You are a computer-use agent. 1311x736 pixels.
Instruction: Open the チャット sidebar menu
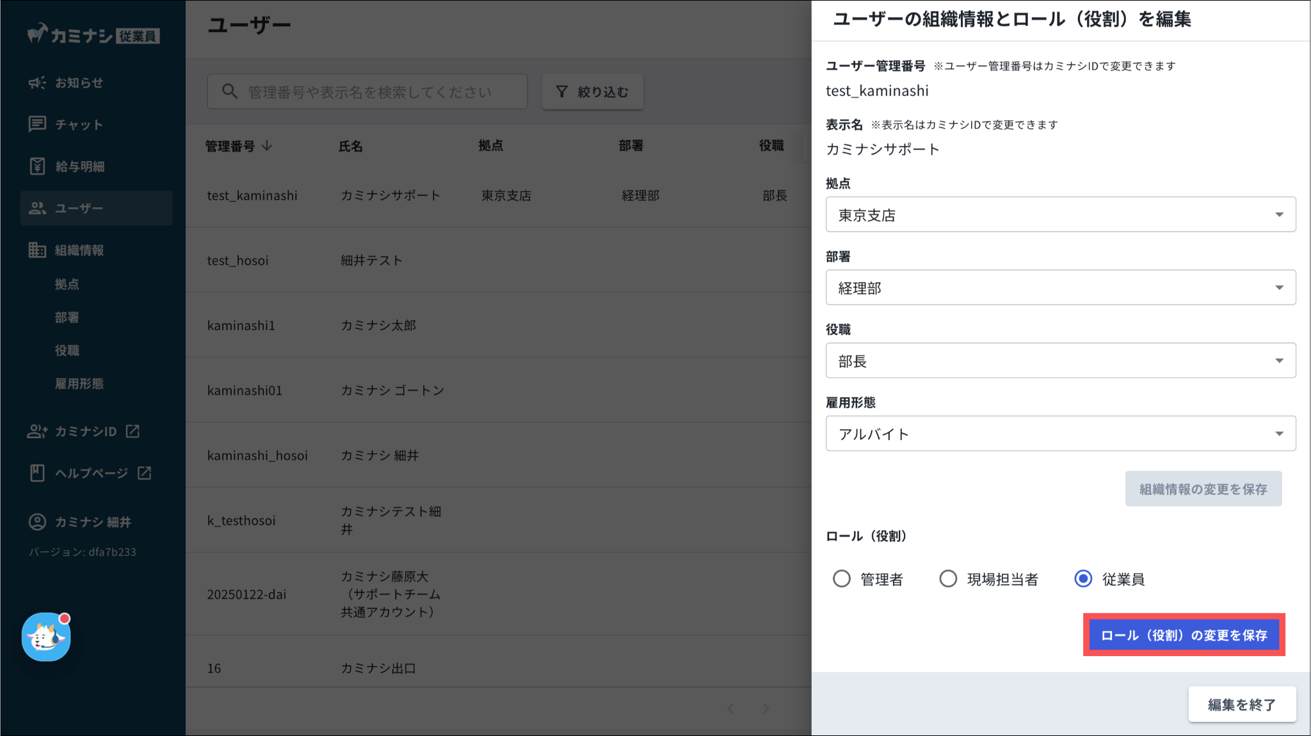(96, 124)
